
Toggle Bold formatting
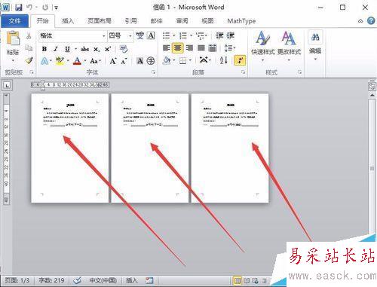[44, 49]
